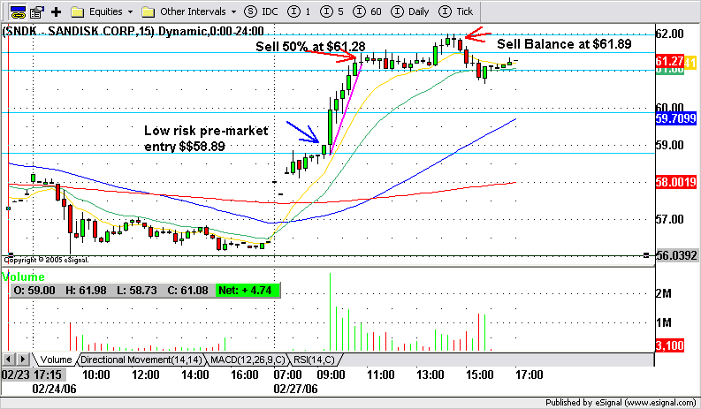
Task: Open the chart properties icon
Action: coord(36,12)
